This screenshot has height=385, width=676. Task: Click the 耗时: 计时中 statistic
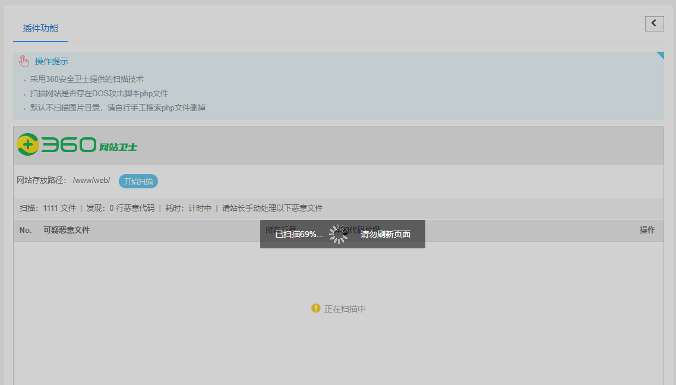point(188,208)
